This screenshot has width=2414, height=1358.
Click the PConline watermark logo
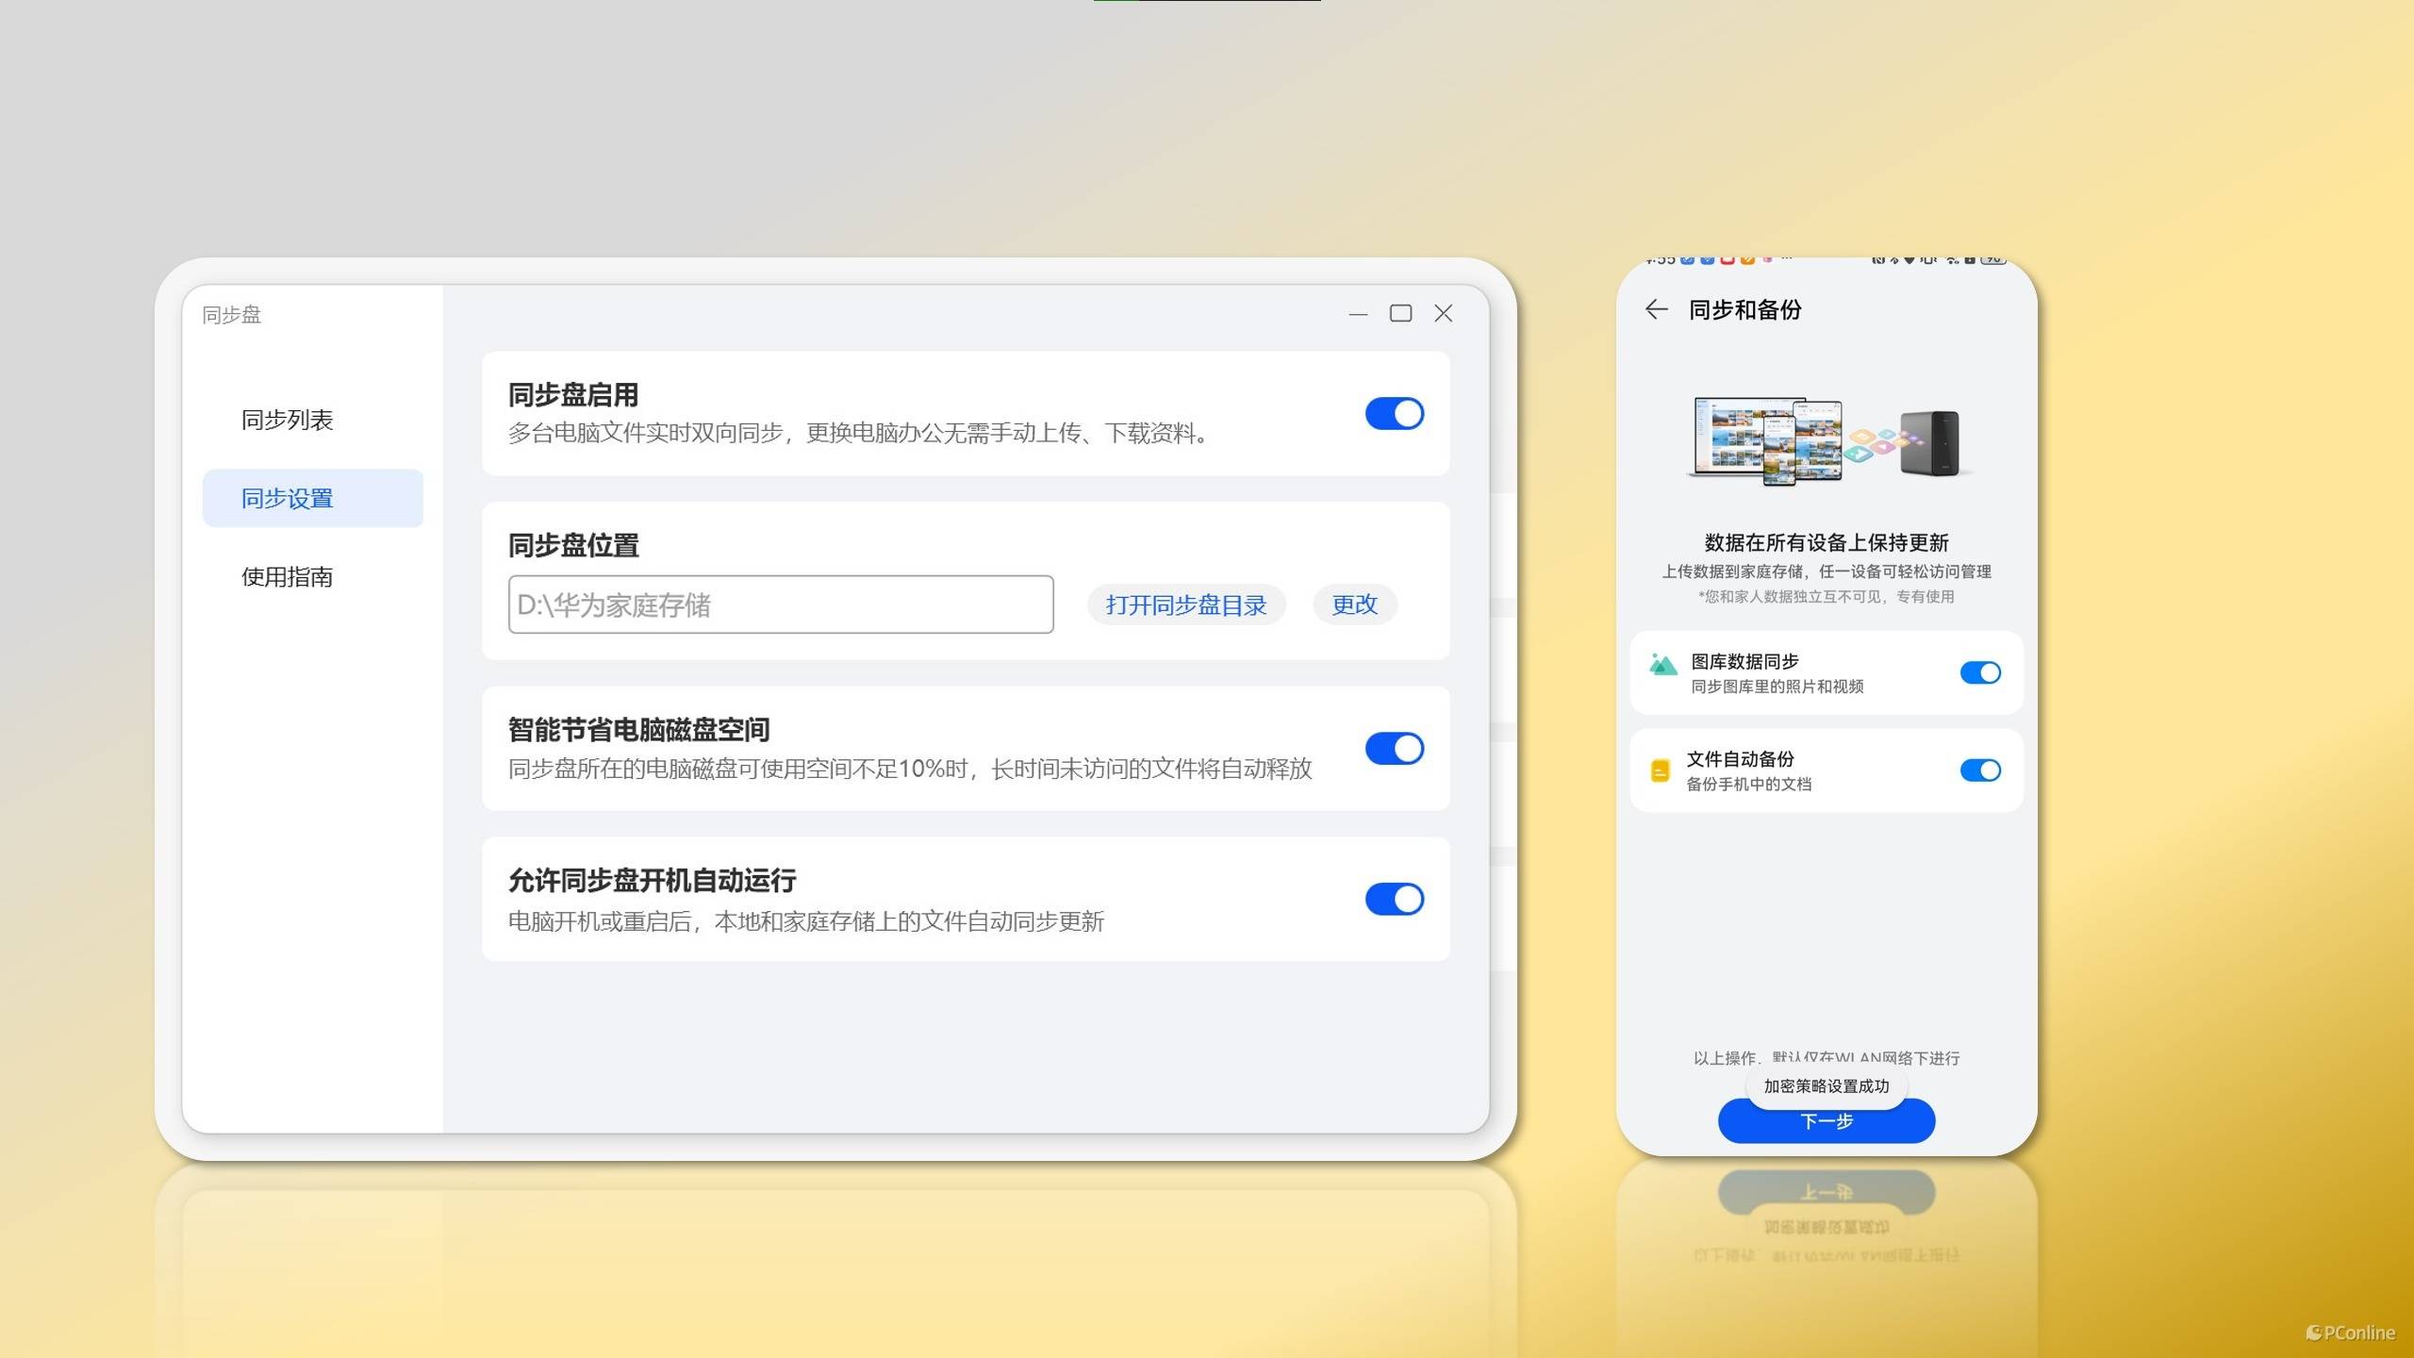pos(2350,1333)
